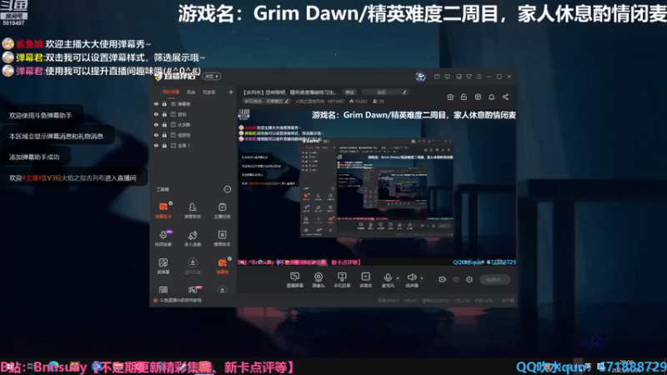This screenshot has height=375, width=667.
Task: Click the room ID 6819497 text
Action: pos(336,101)
